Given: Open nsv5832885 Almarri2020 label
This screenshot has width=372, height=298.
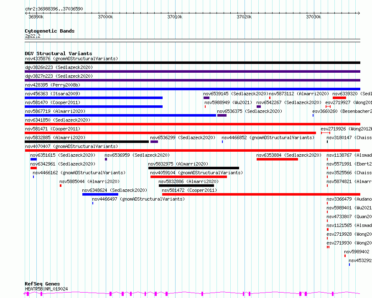Looking at the screenshot, I should tap(55, 138).
